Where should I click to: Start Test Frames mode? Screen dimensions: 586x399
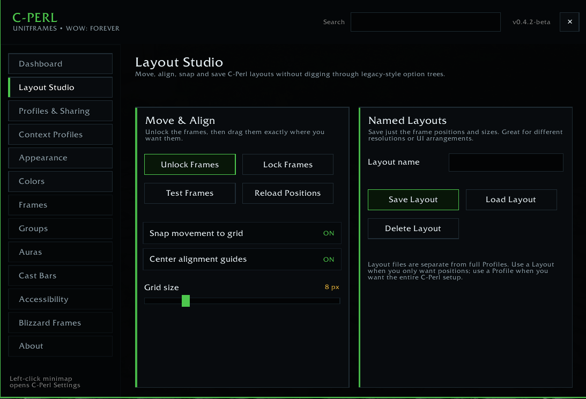190,193
